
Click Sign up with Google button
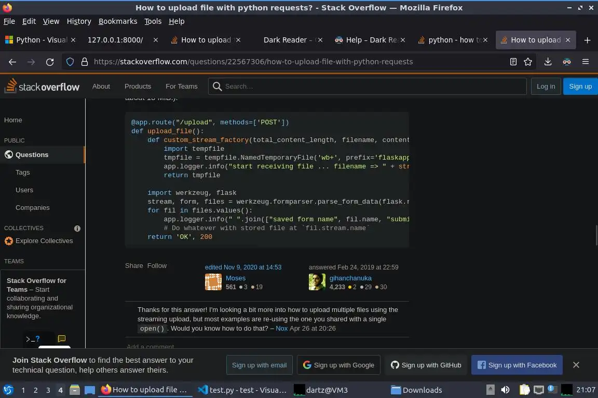tap(338, 365)
